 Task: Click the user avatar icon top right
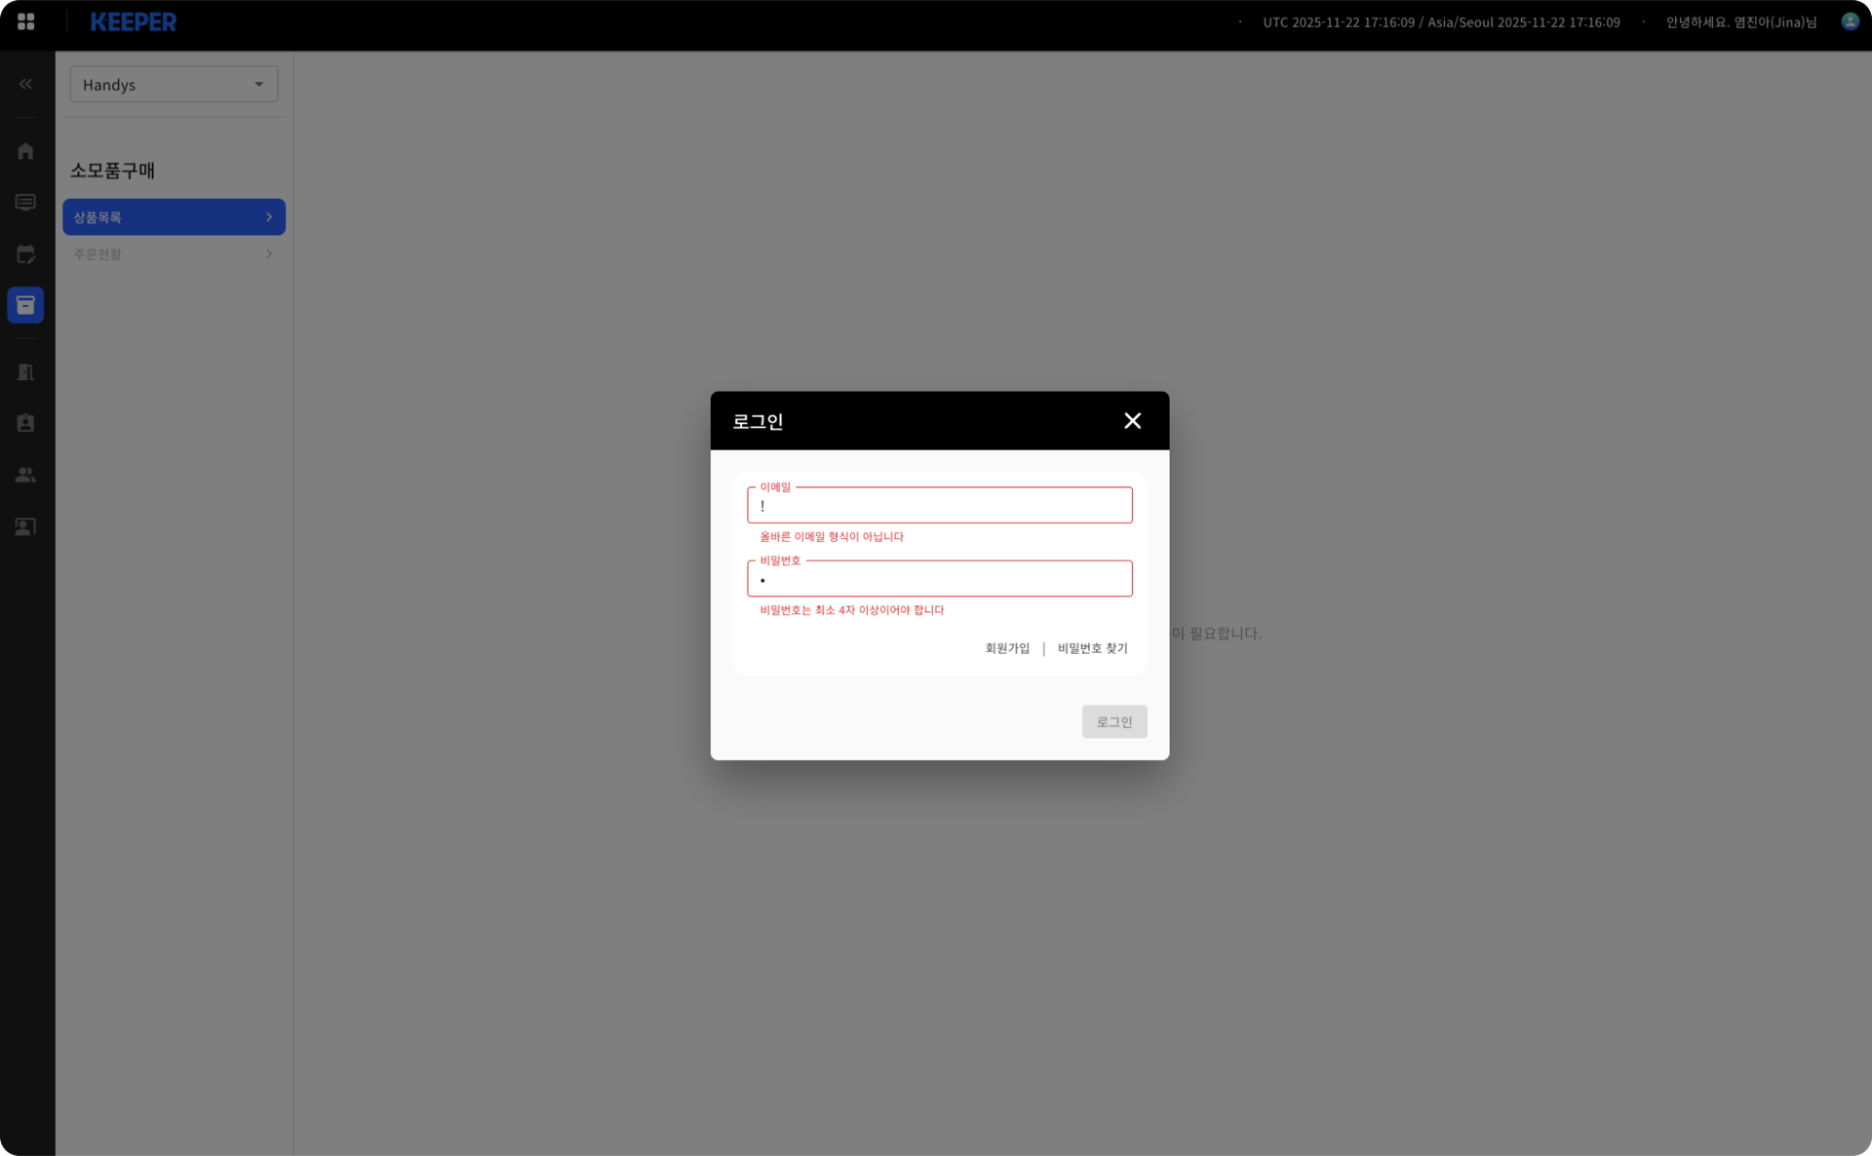pyautogui.click(x=1850, y=21)
